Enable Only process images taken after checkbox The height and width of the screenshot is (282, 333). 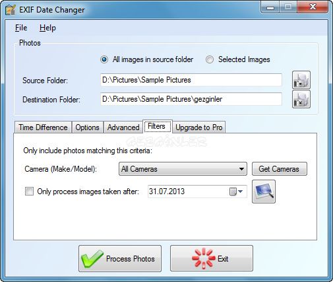pyautogui.click(x=29, y=192)
